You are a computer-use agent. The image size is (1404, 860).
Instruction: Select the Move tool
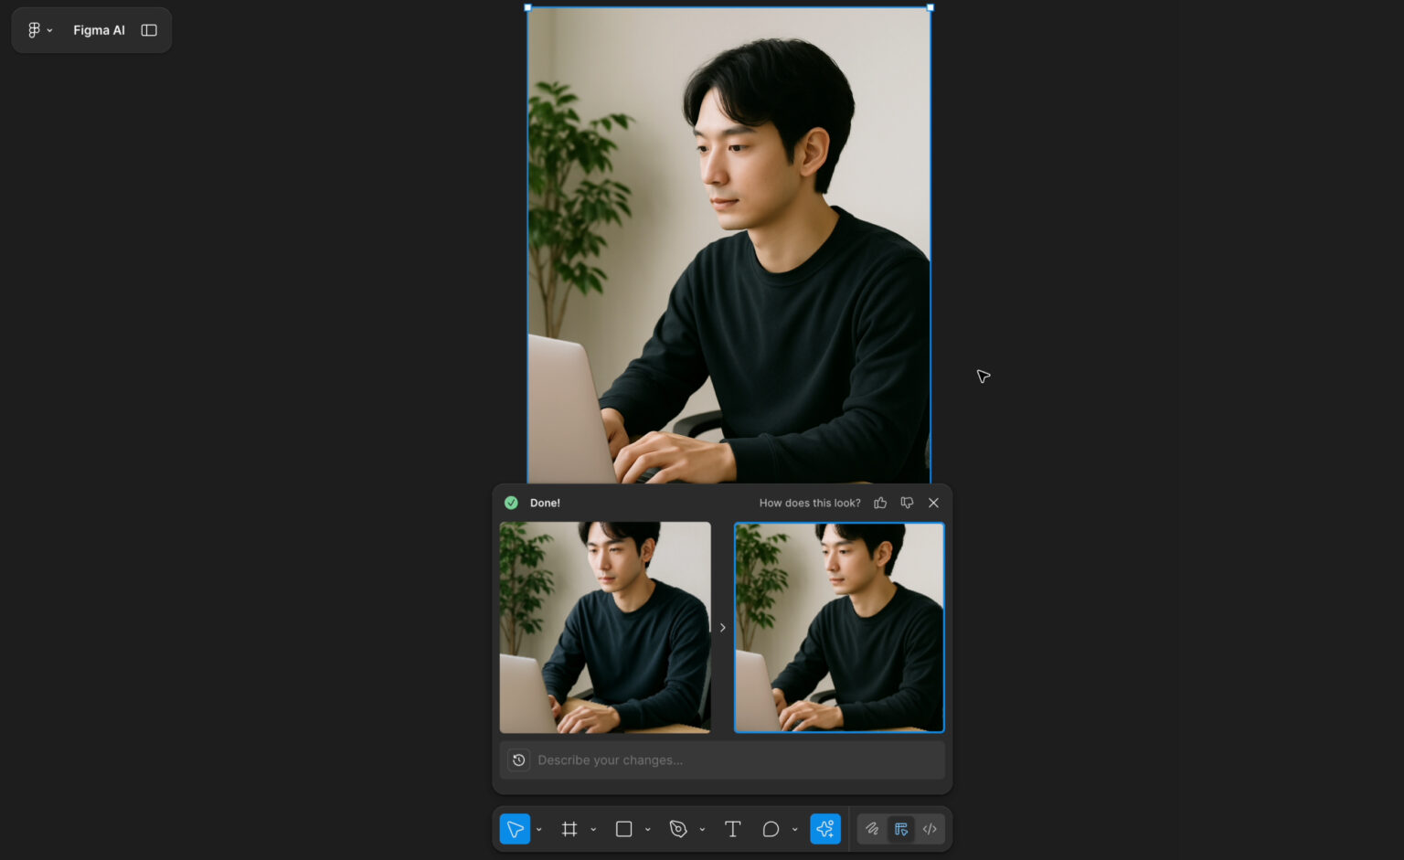tap(515, 829)
